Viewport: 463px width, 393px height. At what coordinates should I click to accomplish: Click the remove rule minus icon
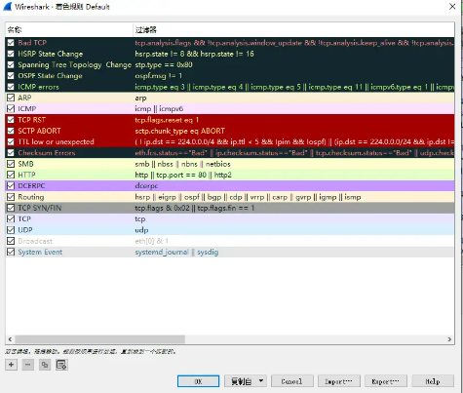(28, 365)
